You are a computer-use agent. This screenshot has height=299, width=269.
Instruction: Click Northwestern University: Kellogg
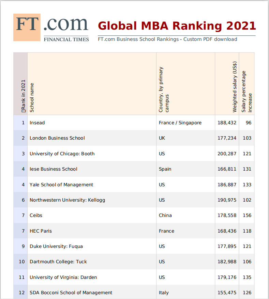pyautogui.click(x=68, y=200)
